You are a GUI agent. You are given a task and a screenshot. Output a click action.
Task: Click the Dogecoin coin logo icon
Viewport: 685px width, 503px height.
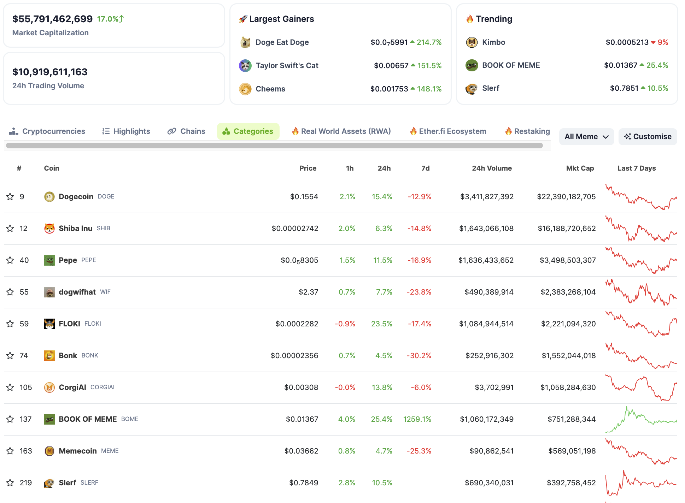[x=49, y=197]
